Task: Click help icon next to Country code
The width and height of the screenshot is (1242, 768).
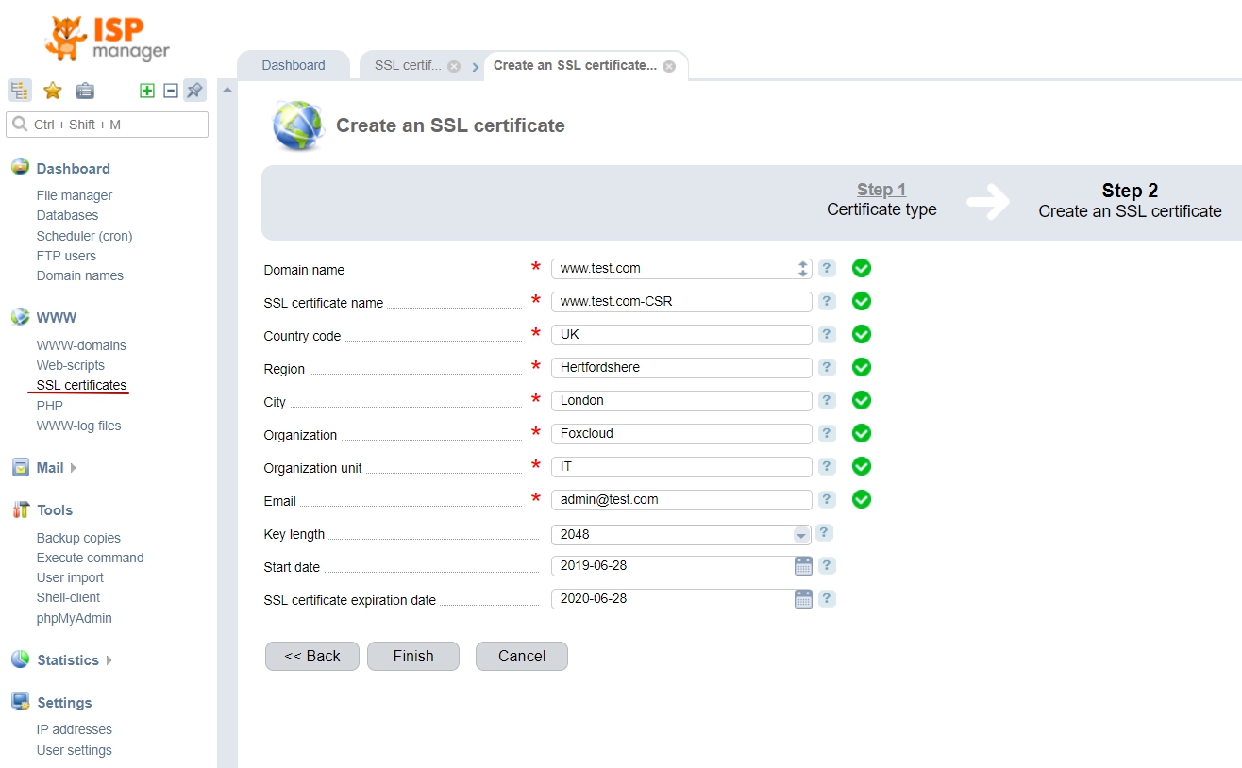Action: (x=827, y=335)
